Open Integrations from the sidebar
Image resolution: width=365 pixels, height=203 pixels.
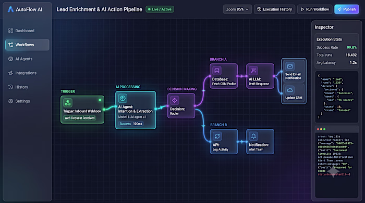27,73
